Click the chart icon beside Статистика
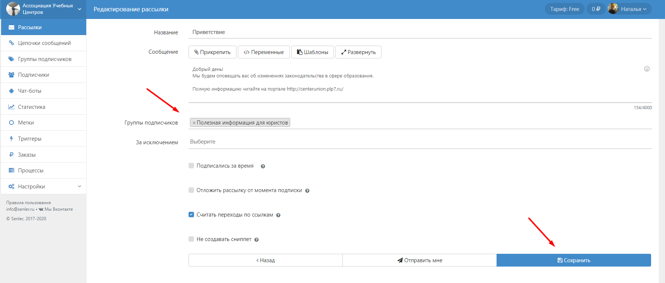This screenshot has height=283, width=665. click(11, 107)
